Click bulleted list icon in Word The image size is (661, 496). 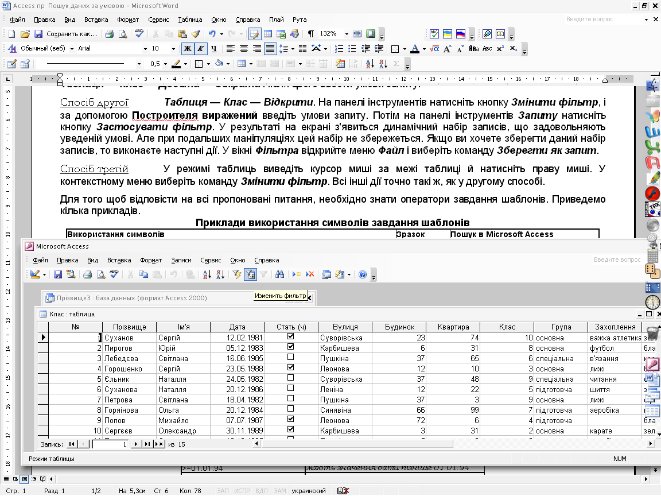tap(352, 49)
